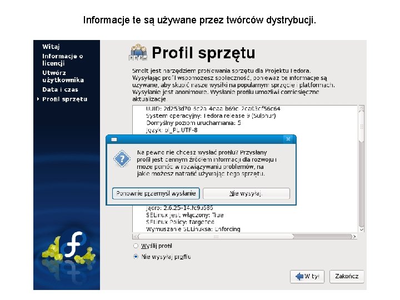This screenshot has height=300, width=400.
Task: Open 'Utwórz użytkownika' sidebar step
Action: 63,76
